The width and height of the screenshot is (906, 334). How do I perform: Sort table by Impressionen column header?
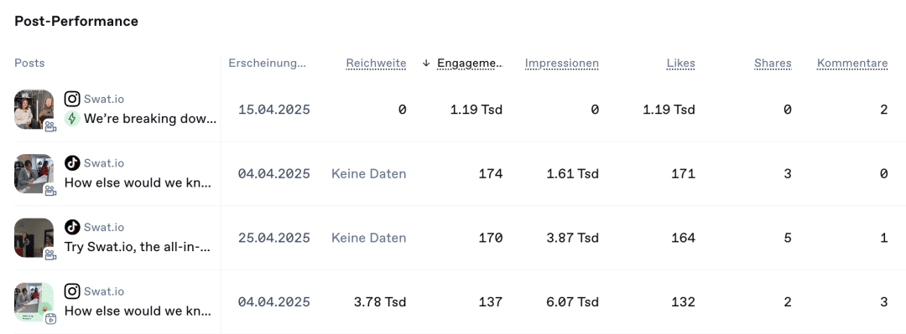tap(561, 64)
